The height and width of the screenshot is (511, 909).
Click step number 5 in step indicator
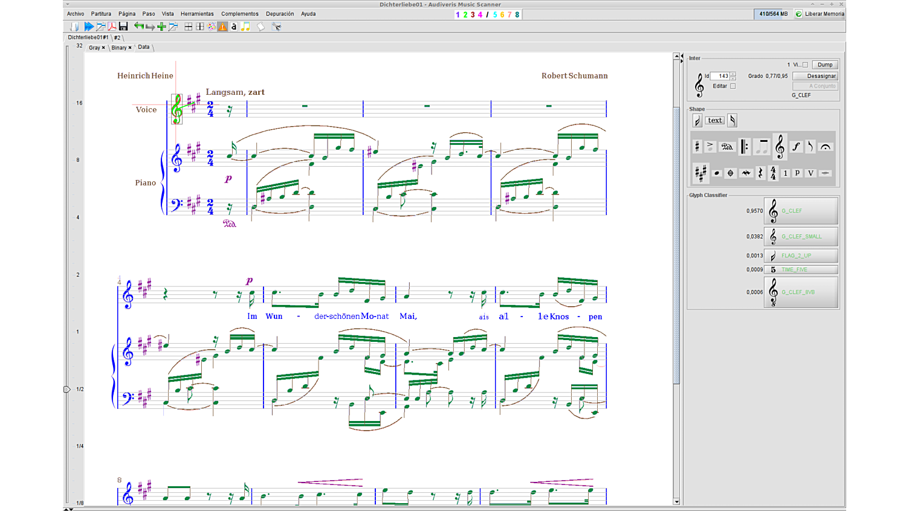click(x=495, y=14)
